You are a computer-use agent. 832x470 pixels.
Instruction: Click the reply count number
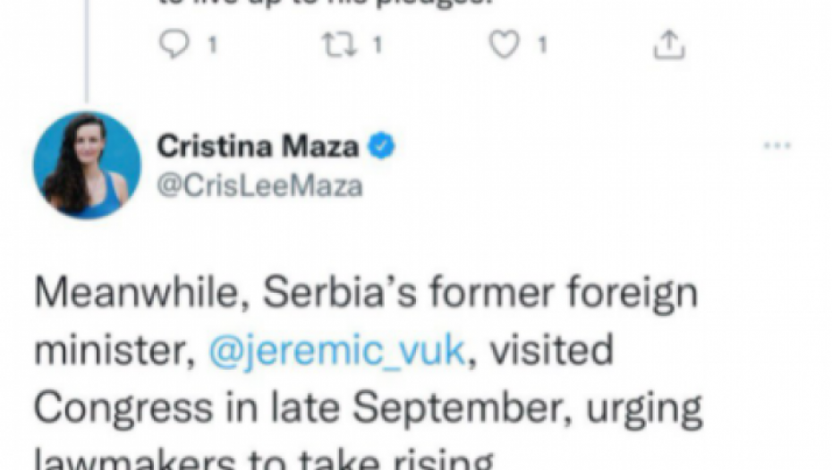(x=212, y=46)
